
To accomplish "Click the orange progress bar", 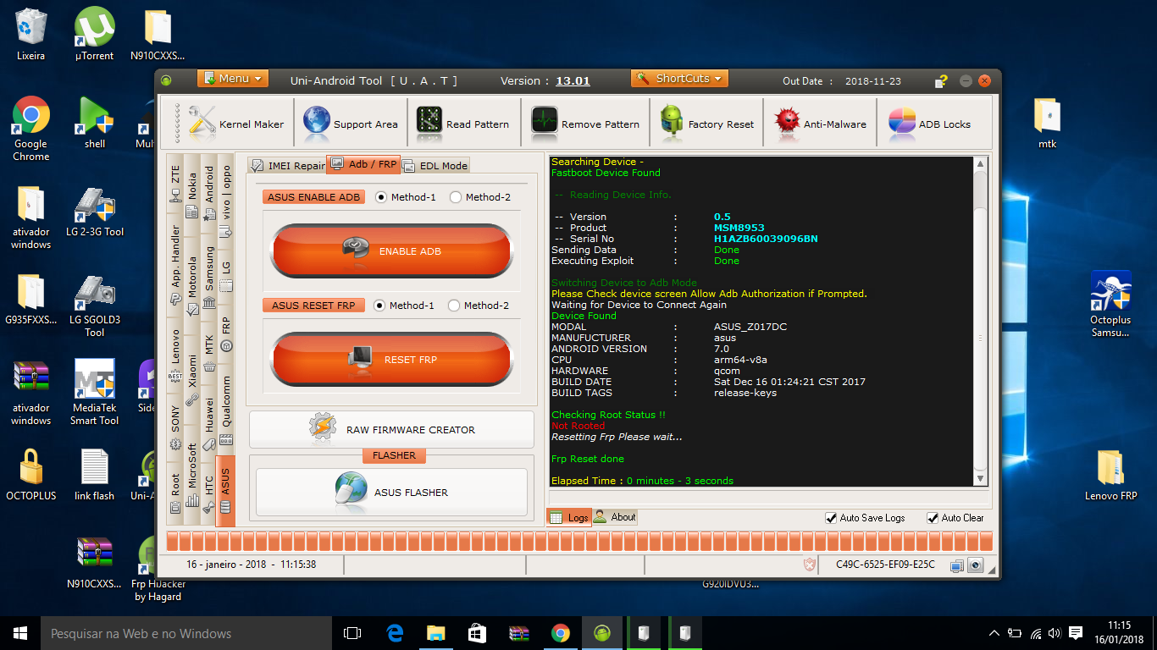I will point(579,542).
